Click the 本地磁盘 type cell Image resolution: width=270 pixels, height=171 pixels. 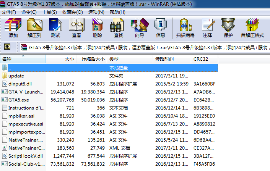click(x=119, y=68)
